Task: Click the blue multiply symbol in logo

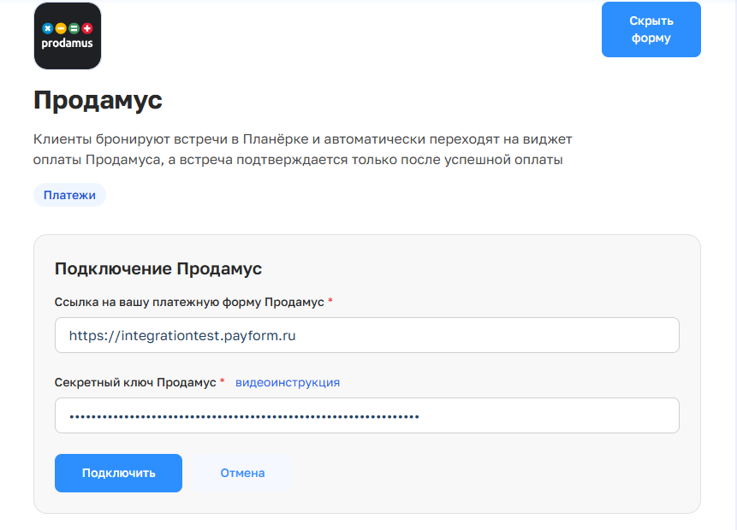Action: click(x=48, y=28)
